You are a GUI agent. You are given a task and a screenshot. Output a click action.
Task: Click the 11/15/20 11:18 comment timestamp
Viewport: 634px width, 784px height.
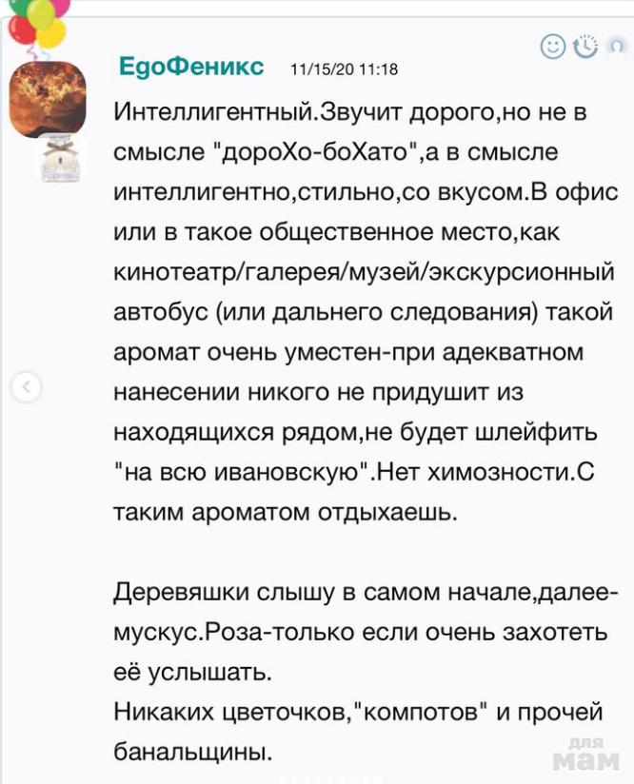pos(343,69)
